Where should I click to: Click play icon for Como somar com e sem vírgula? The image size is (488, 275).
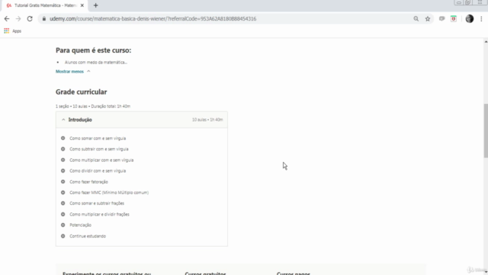63,138
